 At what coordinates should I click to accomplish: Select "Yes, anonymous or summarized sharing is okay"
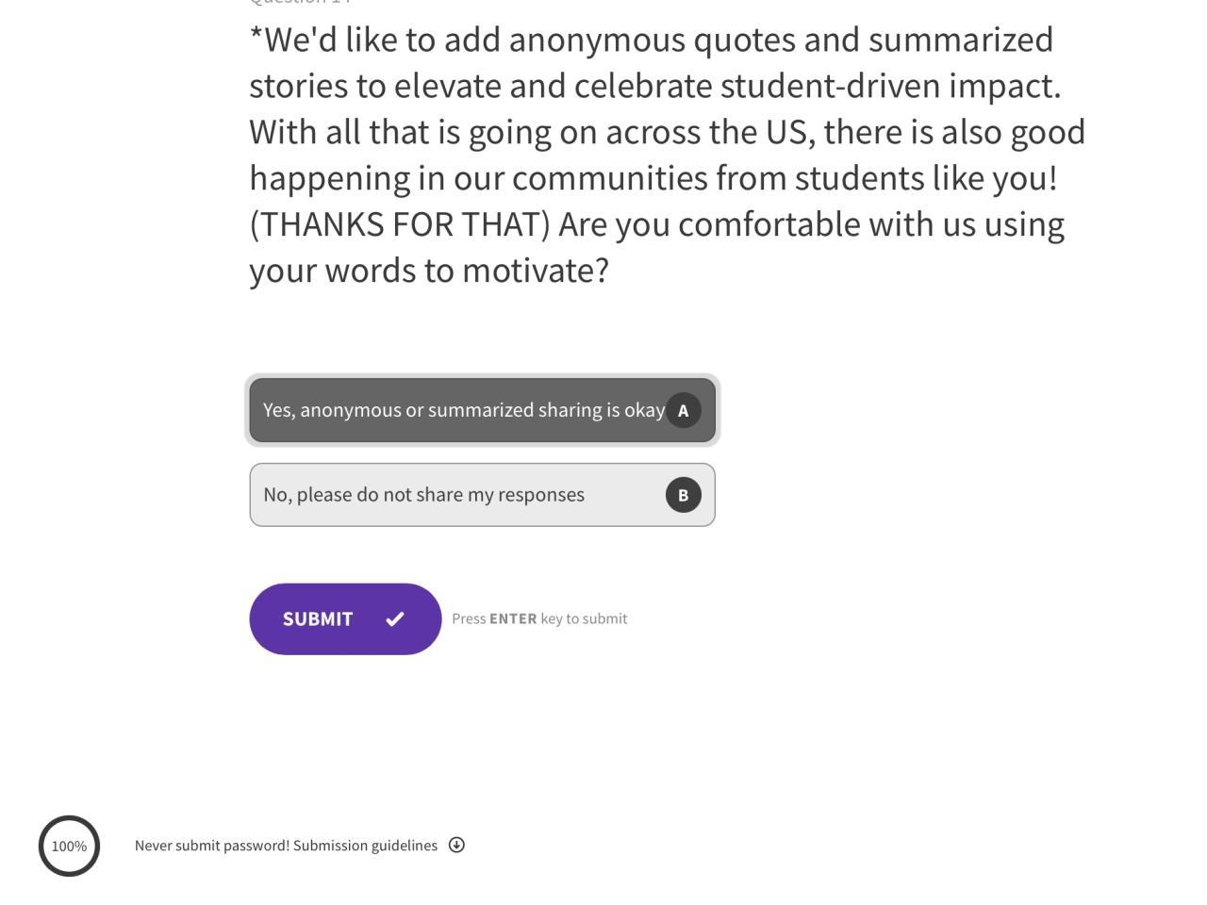pos(463,410)
